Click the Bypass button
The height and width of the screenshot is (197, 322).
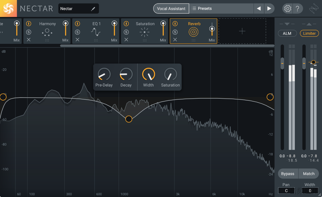click(288, 174)
